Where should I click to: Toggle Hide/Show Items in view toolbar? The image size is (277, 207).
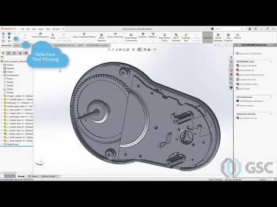(139, 49)
